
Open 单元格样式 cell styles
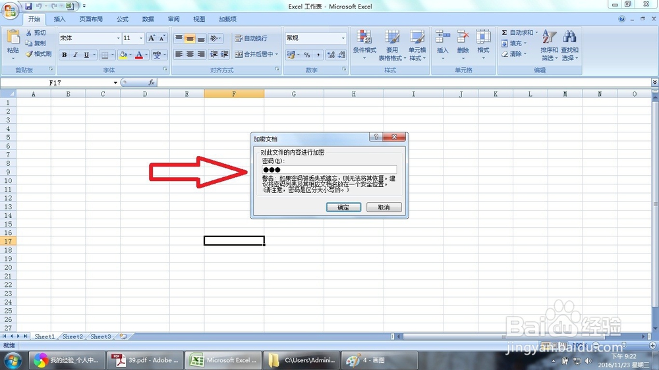(417, 45)
